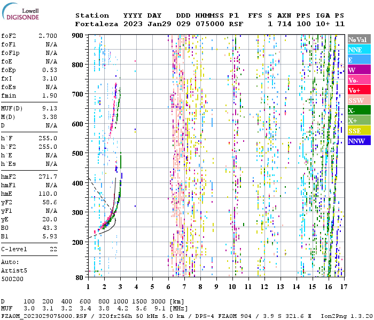
Task: Click the fmin value 1.90
Action: [x=50, y=96]
